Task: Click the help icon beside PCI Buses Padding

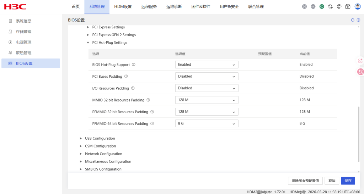Action: 126,76
